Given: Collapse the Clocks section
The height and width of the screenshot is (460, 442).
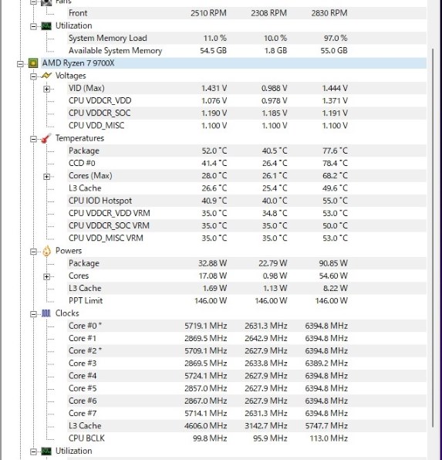Looking at the screenshot, I should 33,314.
